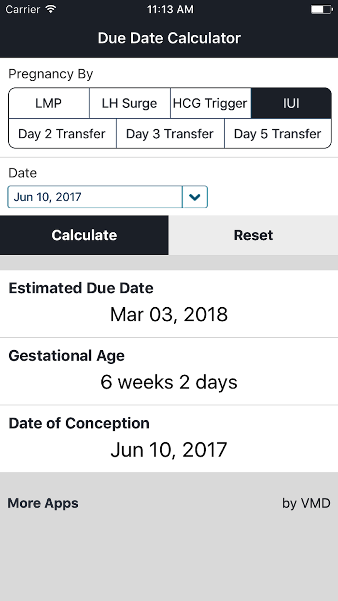Tap the Date of Conception value
The width and height of the screenshot is (338, 601).
click(x=169, y=450)
